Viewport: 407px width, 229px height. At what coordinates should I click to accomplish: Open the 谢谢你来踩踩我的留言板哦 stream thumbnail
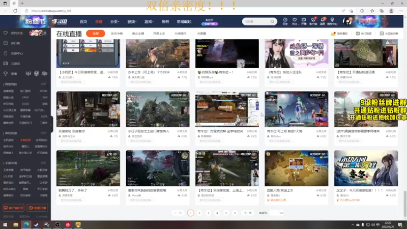pyautogui.click(x=158, y=168)
